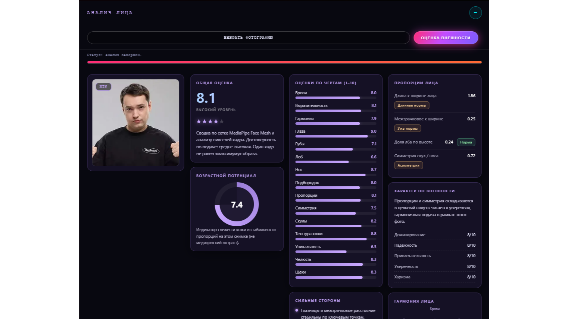Click the 7.4 age potential ring chart
Image resolution: width=568 pixels, height=319 pixels.
coord(237,204)
